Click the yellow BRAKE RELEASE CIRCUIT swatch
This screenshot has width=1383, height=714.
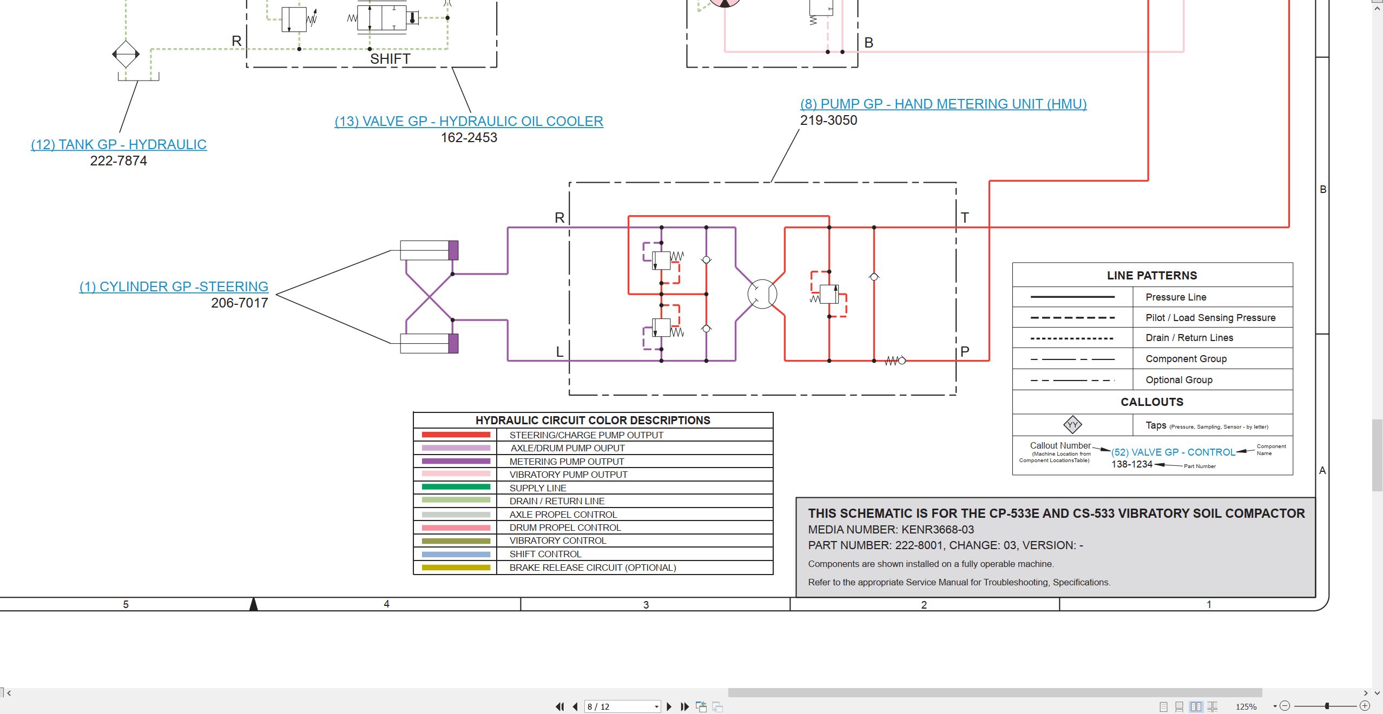click(456, 567)
